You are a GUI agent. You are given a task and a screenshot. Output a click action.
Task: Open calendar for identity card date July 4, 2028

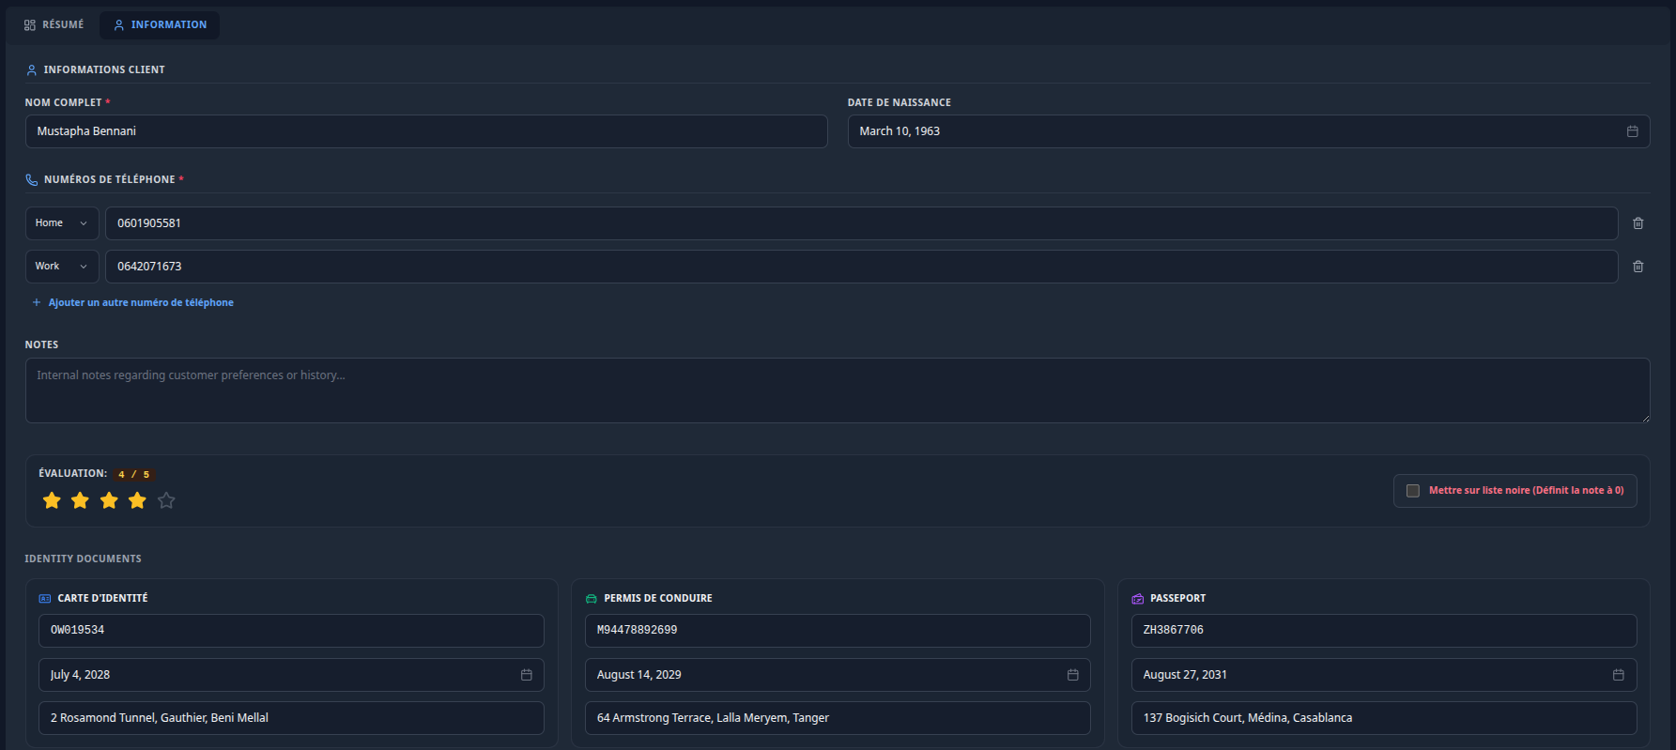[527, 675]
